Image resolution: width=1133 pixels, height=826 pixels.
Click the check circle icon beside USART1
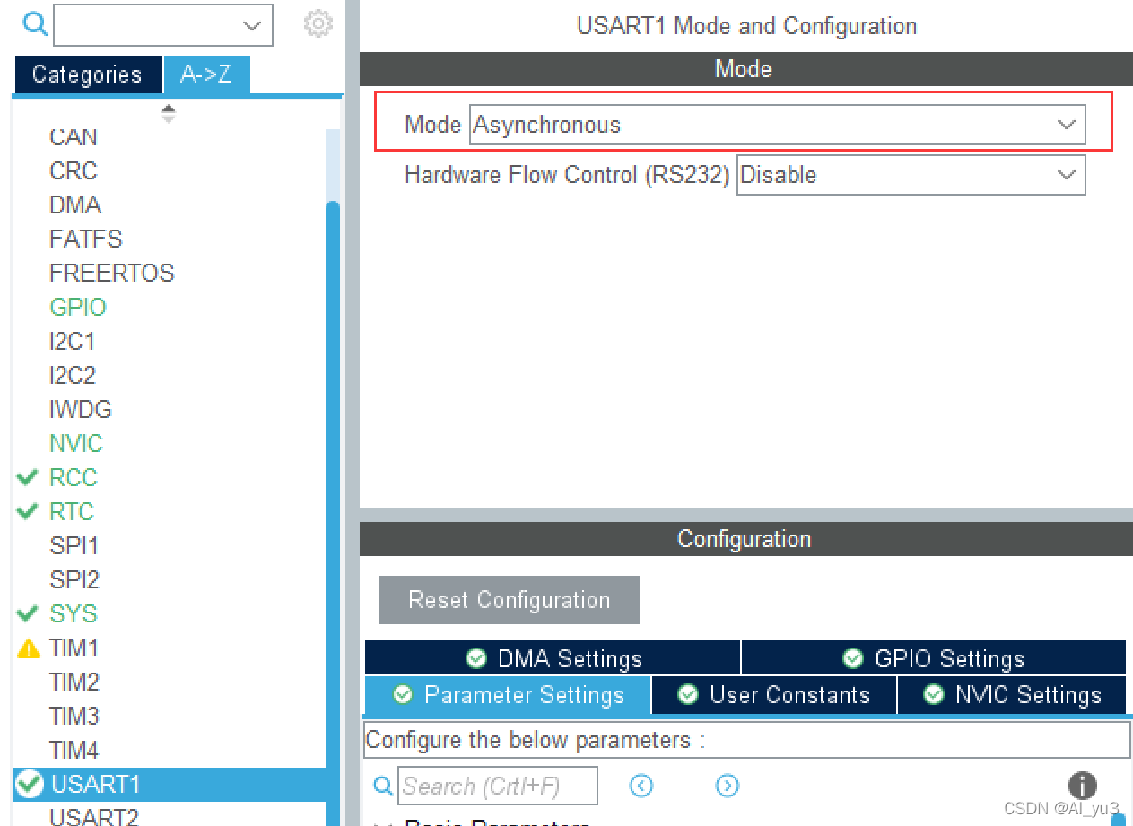[x=30, y=785]
